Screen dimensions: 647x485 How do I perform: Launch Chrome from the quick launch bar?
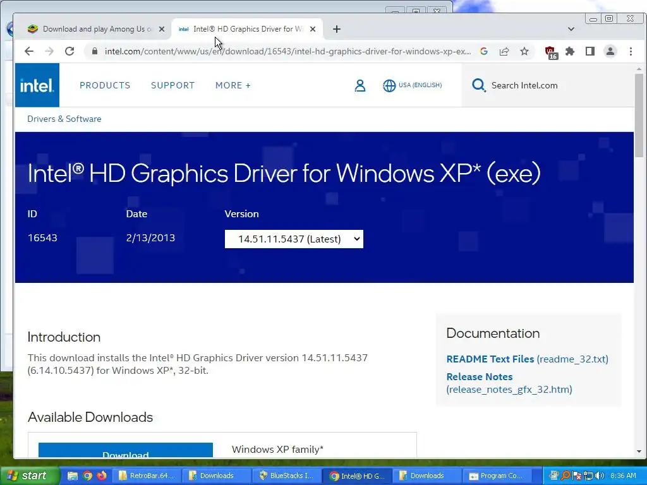[87, 476]
